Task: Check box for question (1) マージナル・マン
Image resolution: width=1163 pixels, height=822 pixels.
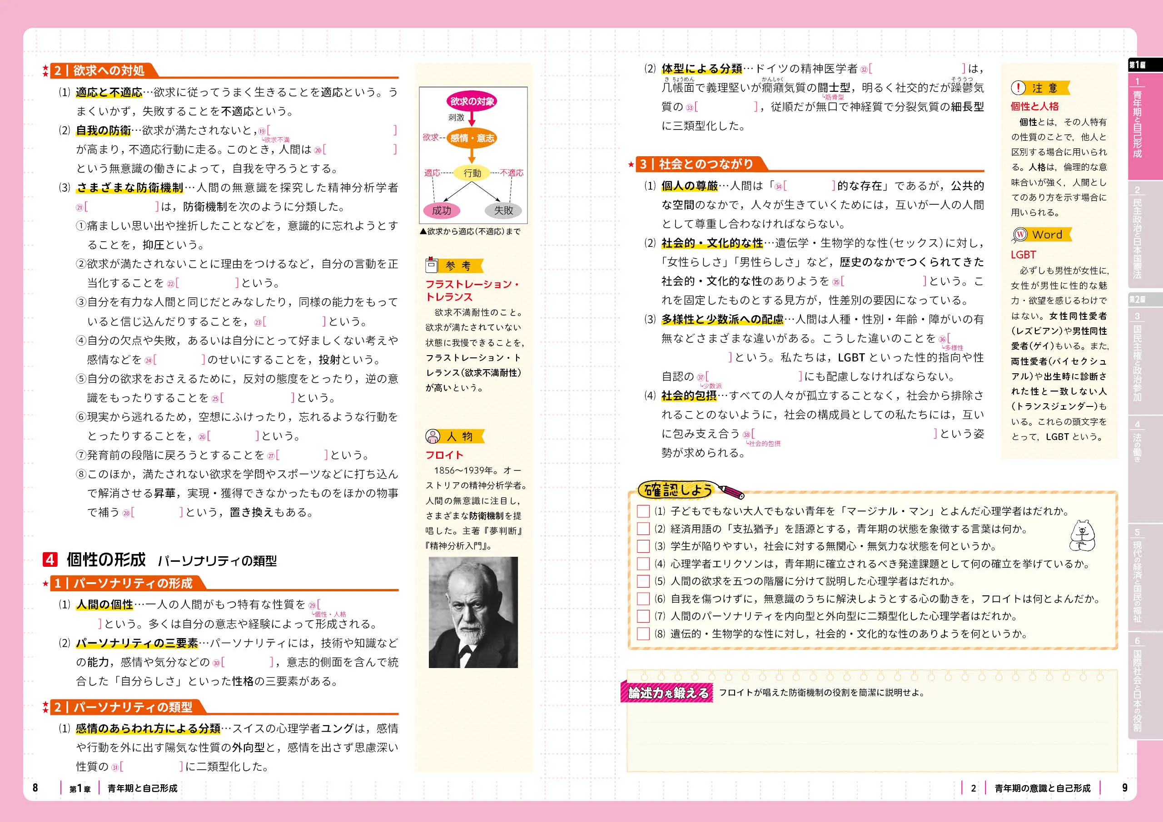Action: coord(643,511)
